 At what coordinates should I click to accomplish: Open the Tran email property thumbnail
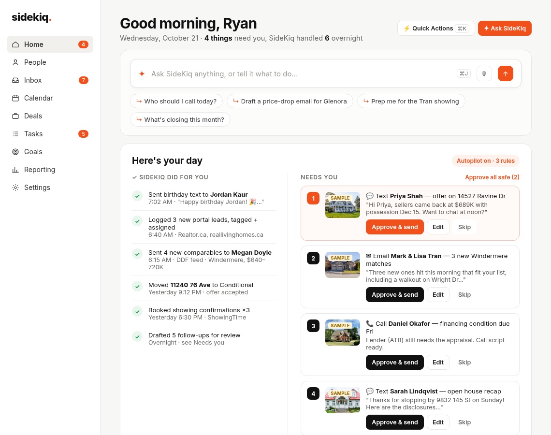click(x=343, y=265)
